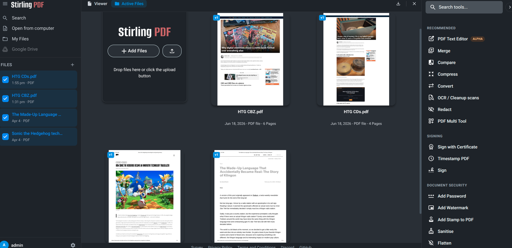Select the Sonic the Hedgehog PDF thumbnail
The image size is (512, 248).
(x=144, y=196)
